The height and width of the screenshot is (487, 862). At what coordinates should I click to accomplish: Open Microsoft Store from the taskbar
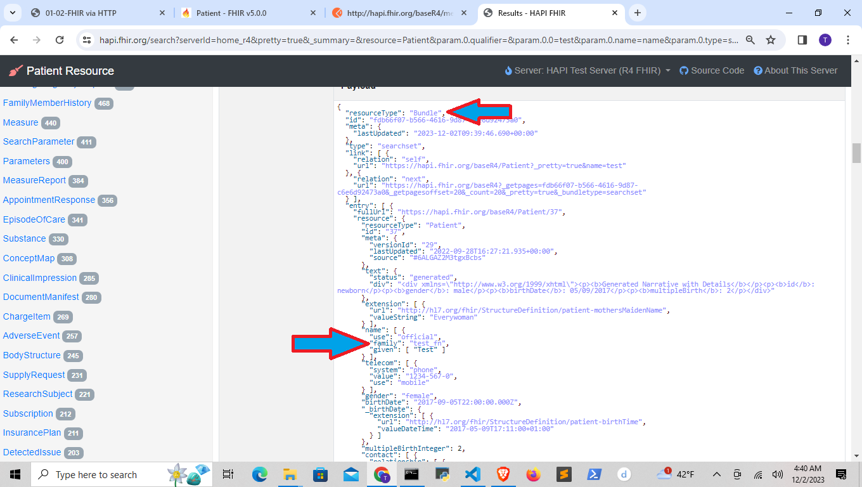pos(320,474)
